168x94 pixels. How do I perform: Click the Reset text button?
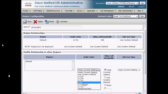coord(51,22)
